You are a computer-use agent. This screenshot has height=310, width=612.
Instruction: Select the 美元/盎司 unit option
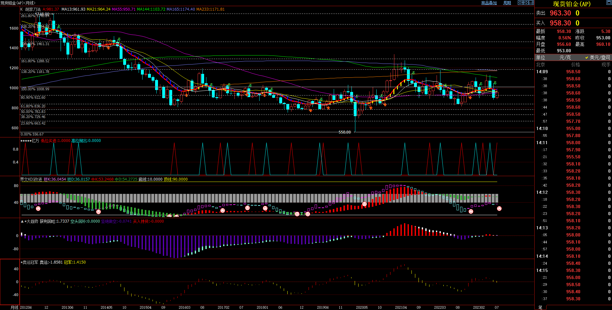pos(599,57)
